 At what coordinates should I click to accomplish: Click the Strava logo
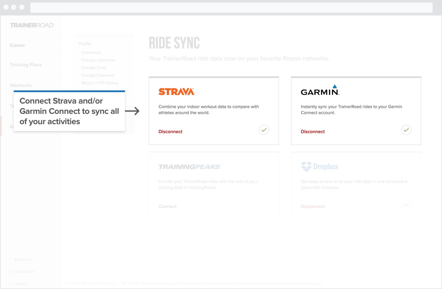click(x=176, y=92)
